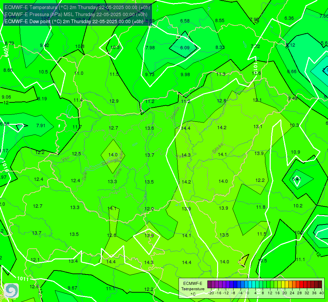Screen dimensions: 328x302
Task: Click the darkest purple swatch left of -20
Action: [209, 285]
